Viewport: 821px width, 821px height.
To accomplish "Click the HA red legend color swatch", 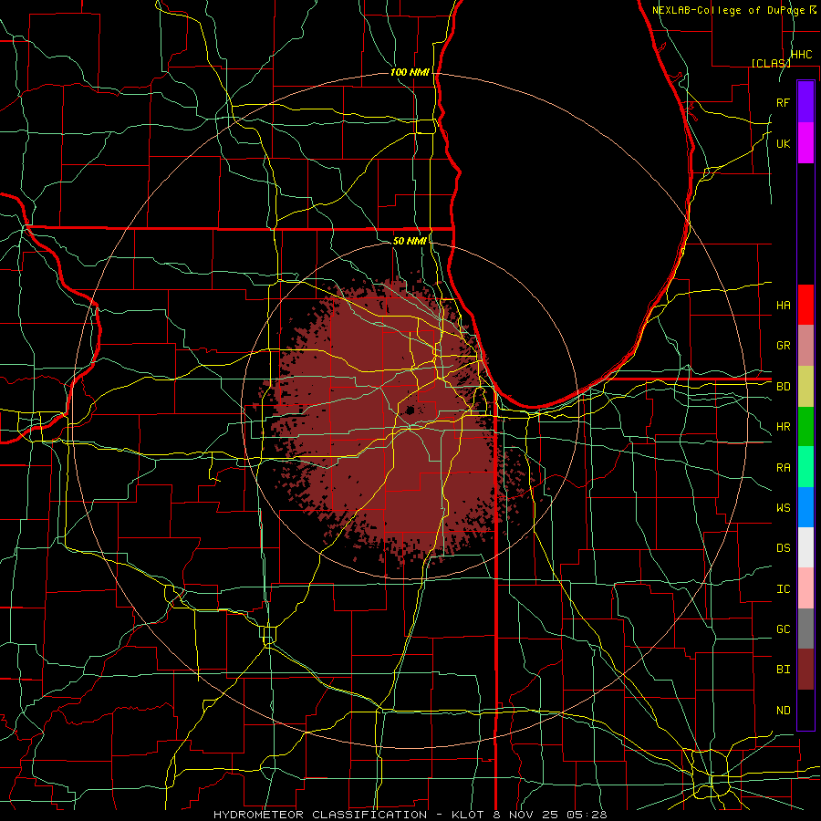I will pos(805,305).
